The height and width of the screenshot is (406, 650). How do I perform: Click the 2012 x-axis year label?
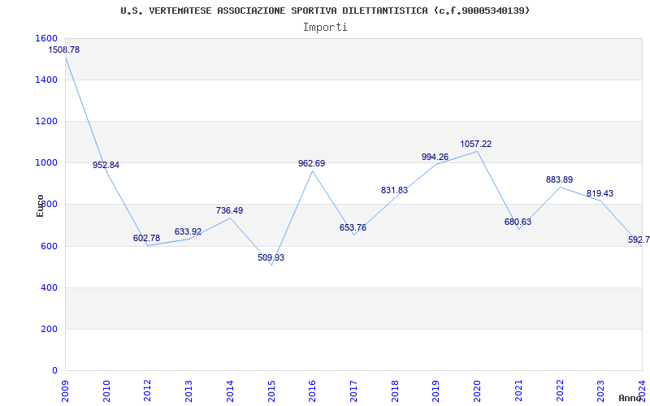148,391
